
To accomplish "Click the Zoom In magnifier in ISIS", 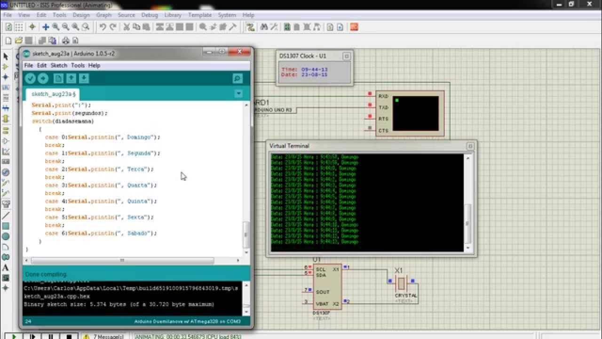I will (x=56, y=27).
